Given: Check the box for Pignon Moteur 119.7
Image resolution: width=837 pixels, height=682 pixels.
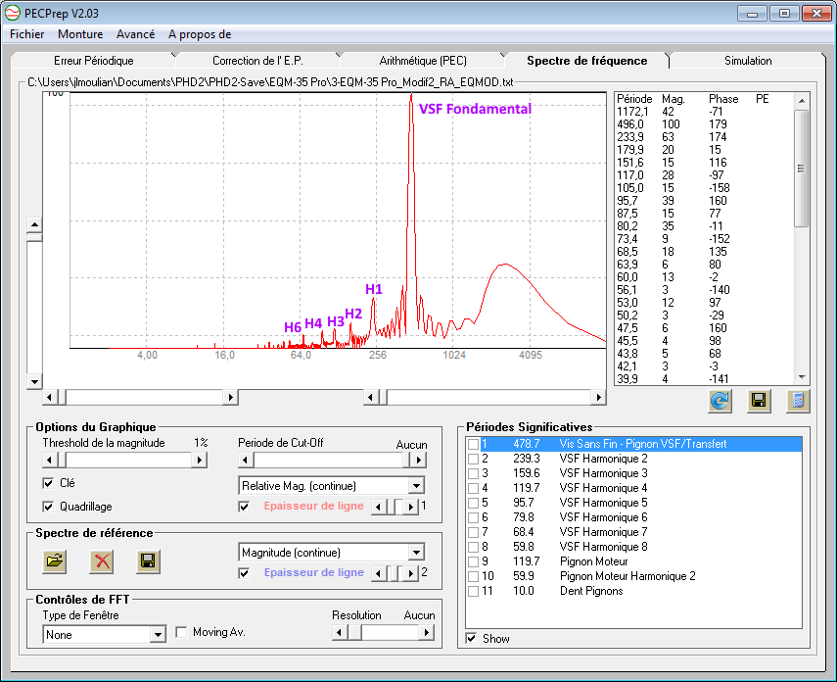Looking at the screenshot, I should click(x=473, y=561).
